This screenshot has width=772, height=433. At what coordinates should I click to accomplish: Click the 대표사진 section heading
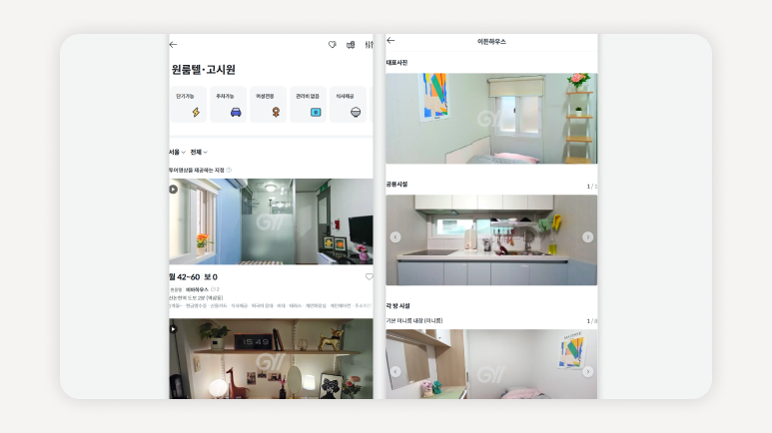tap(396, 63)
